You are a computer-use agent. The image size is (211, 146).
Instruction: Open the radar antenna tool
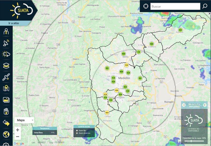click(6, 43)
